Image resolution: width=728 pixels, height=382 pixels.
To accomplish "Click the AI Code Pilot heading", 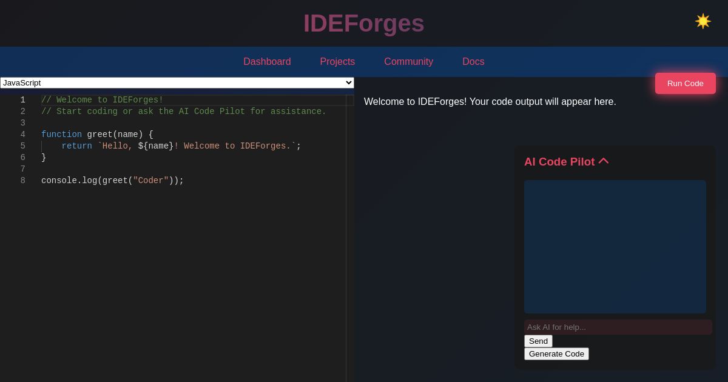I will tap(559, 162).
